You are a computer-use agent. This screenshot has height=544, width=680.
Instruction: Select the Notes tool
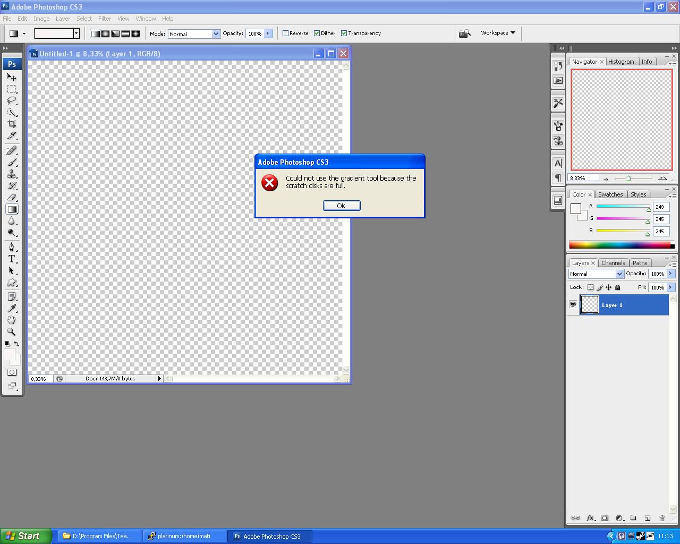[x=11, y=296]
